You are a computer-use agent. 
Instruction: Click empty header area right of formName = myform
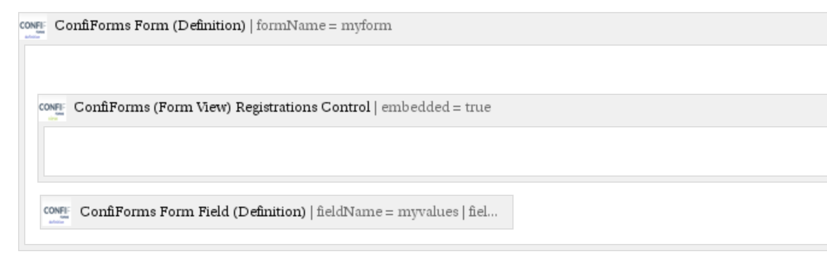tap(609, 26)
